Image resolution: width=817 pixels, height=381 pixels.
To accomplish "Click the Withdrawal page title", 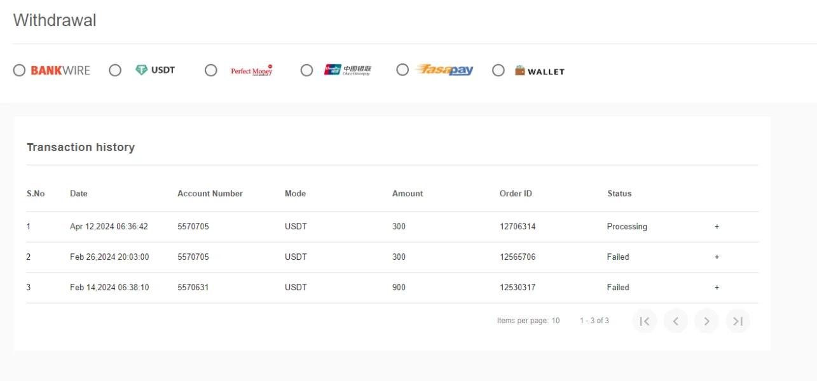I will [x=55, y=20].
